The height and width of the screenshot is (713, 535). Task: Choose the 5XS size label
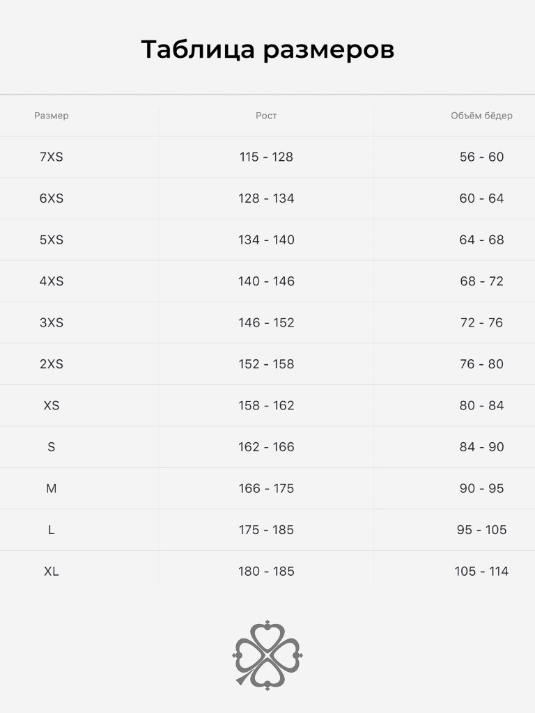pyautogui.click(x=52, y=240)
